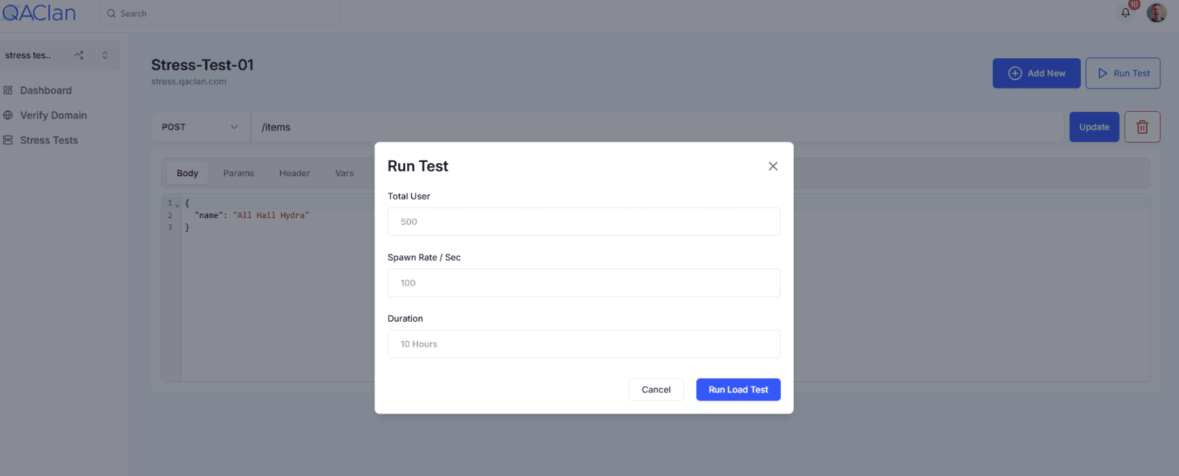Expand the project switcher arrows
The height and width of the screenshot is (476, 1179).
(x=105, y=55)
